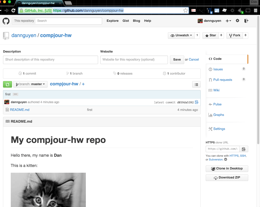Create new file with plus in breadcrumb
260x207 pixels.
[x=83, y=84]
